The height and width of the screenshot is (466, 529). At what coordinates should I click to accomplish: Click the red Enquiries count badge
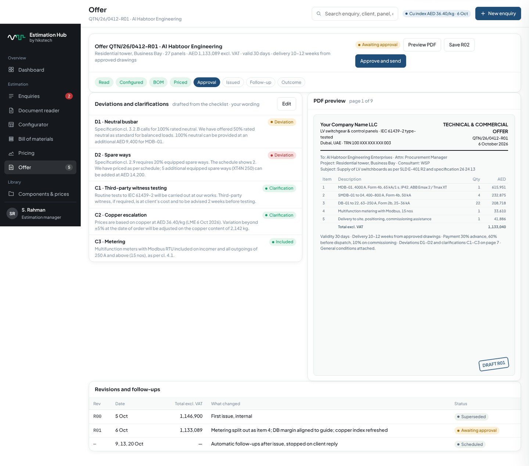point(69,96)
